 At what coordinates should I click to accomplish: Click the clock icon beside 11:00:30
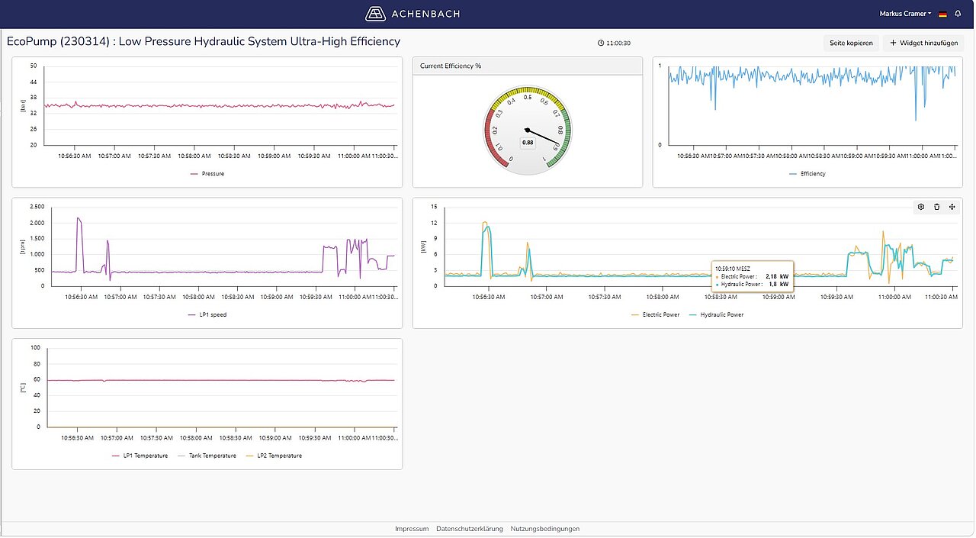(x=601, y=43)
